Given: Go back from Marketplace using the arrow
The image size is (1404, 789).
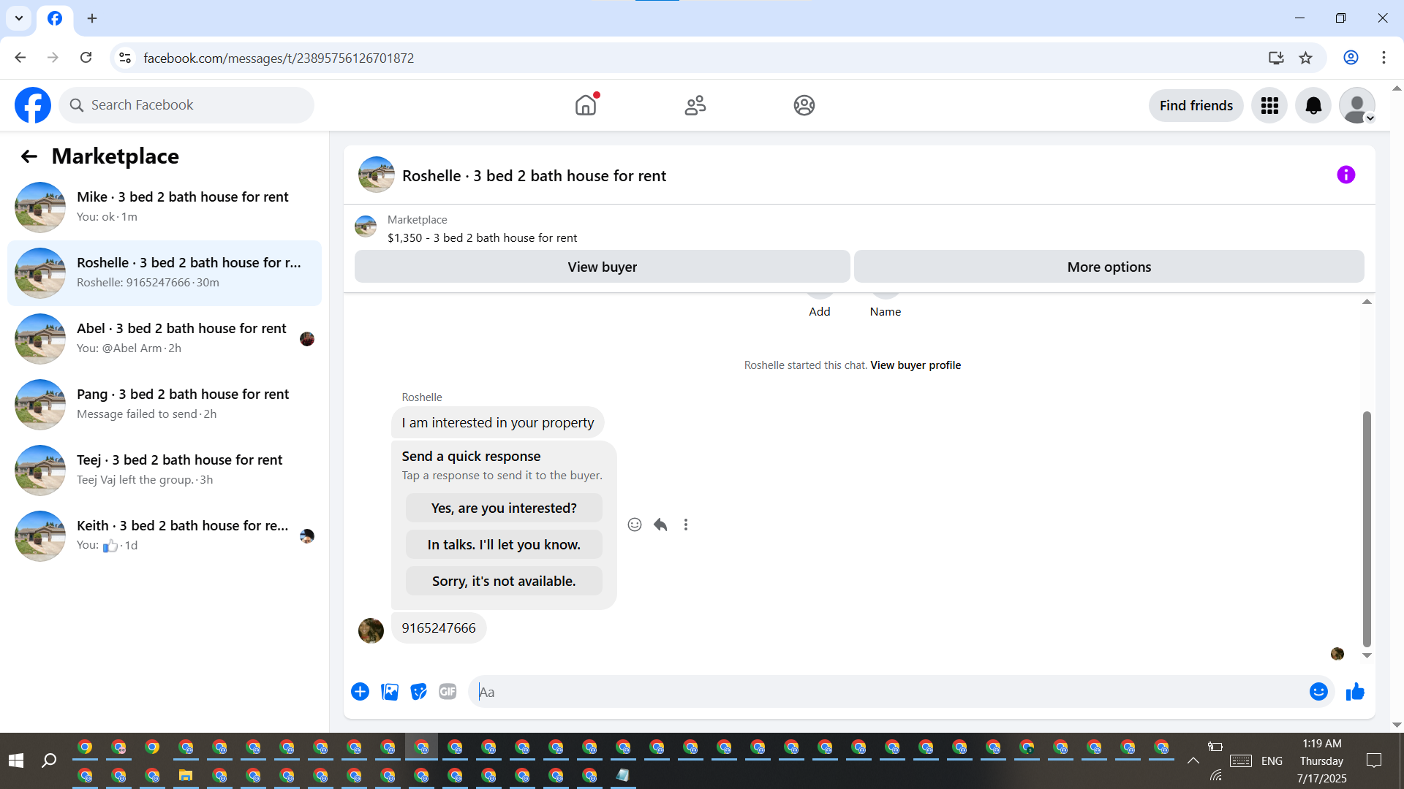Looking at the screenshot, I should pyautogui.click(x=29, y=156).
